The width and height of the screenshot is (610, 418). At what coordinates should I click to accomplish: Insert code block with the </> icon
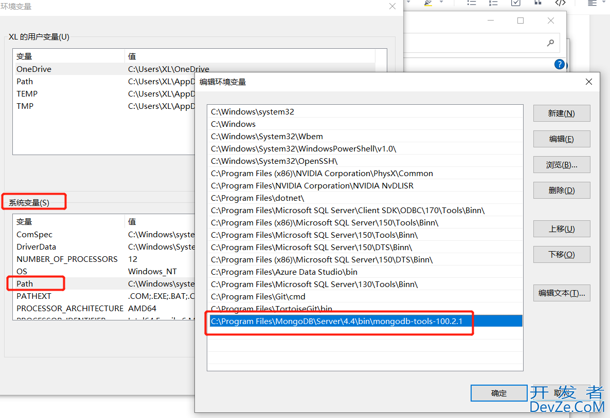[560, 3]
